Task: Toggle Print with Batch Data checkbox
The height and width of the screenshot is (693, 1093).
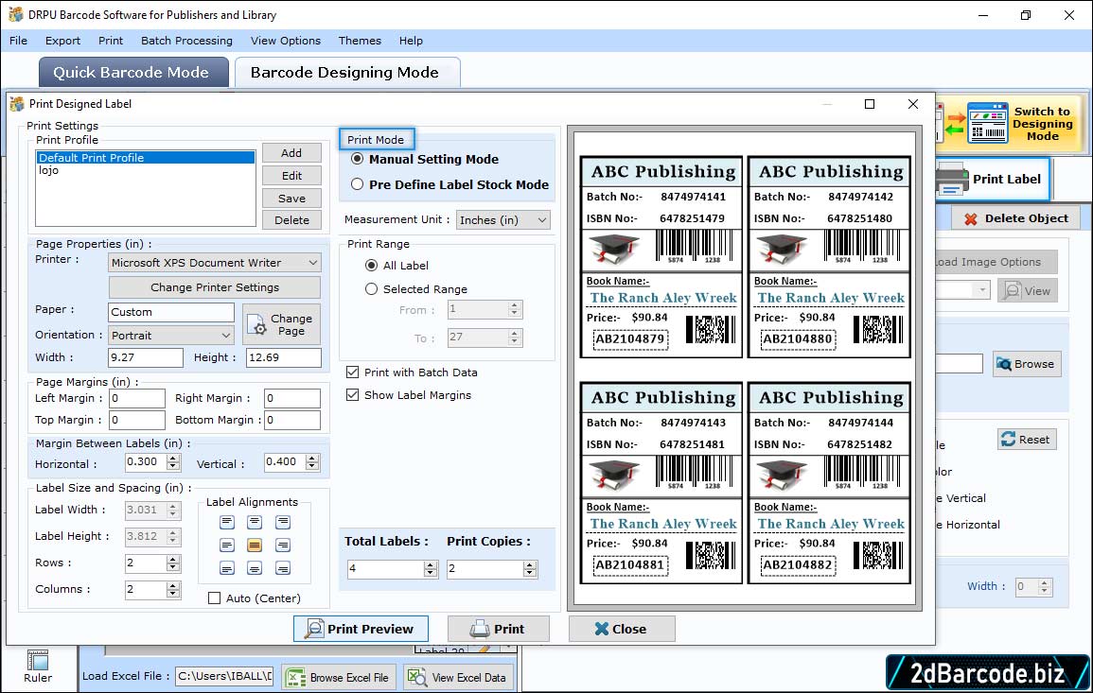Action: point(353,372)
